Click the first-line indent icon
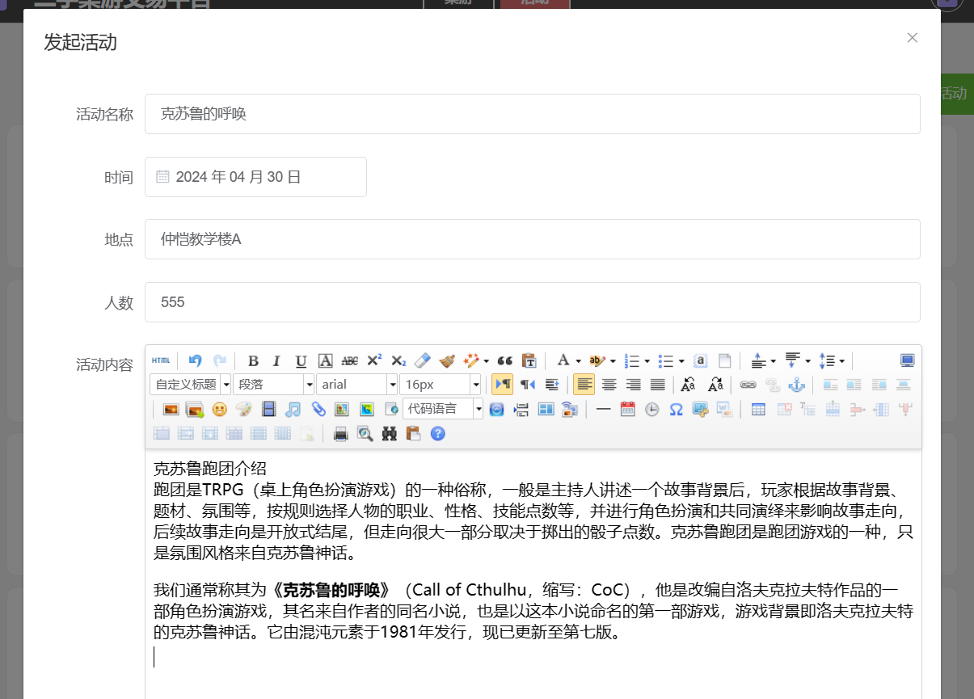The height and width of the screenshot is (699, 974). click(553, 385)
